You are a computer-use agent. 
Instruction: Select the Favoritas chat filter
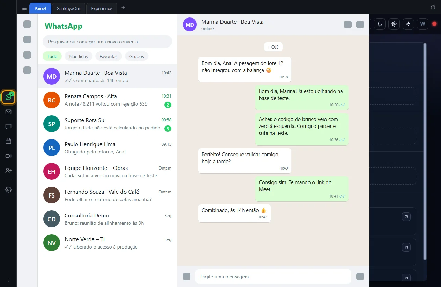tap(109, 56)
